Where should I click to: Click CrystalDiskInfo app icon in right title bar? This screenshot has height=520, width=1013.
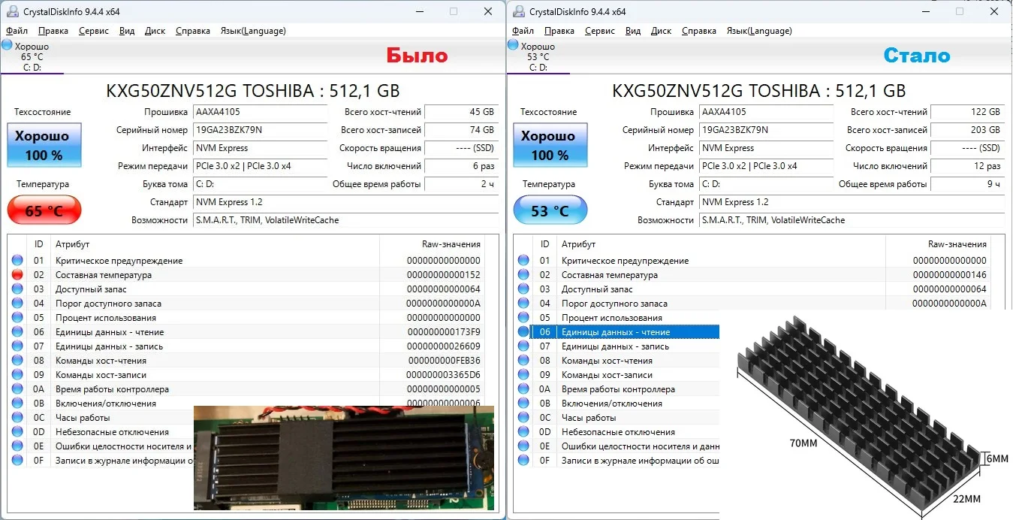click(x=519, y=11)
